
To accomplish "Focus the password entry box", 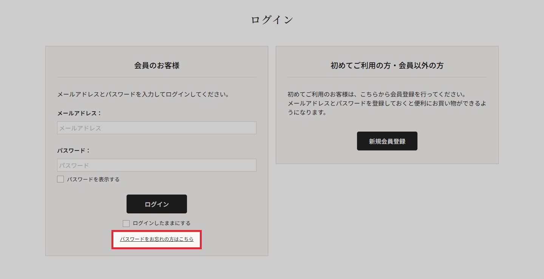I will tap(157, 165).
